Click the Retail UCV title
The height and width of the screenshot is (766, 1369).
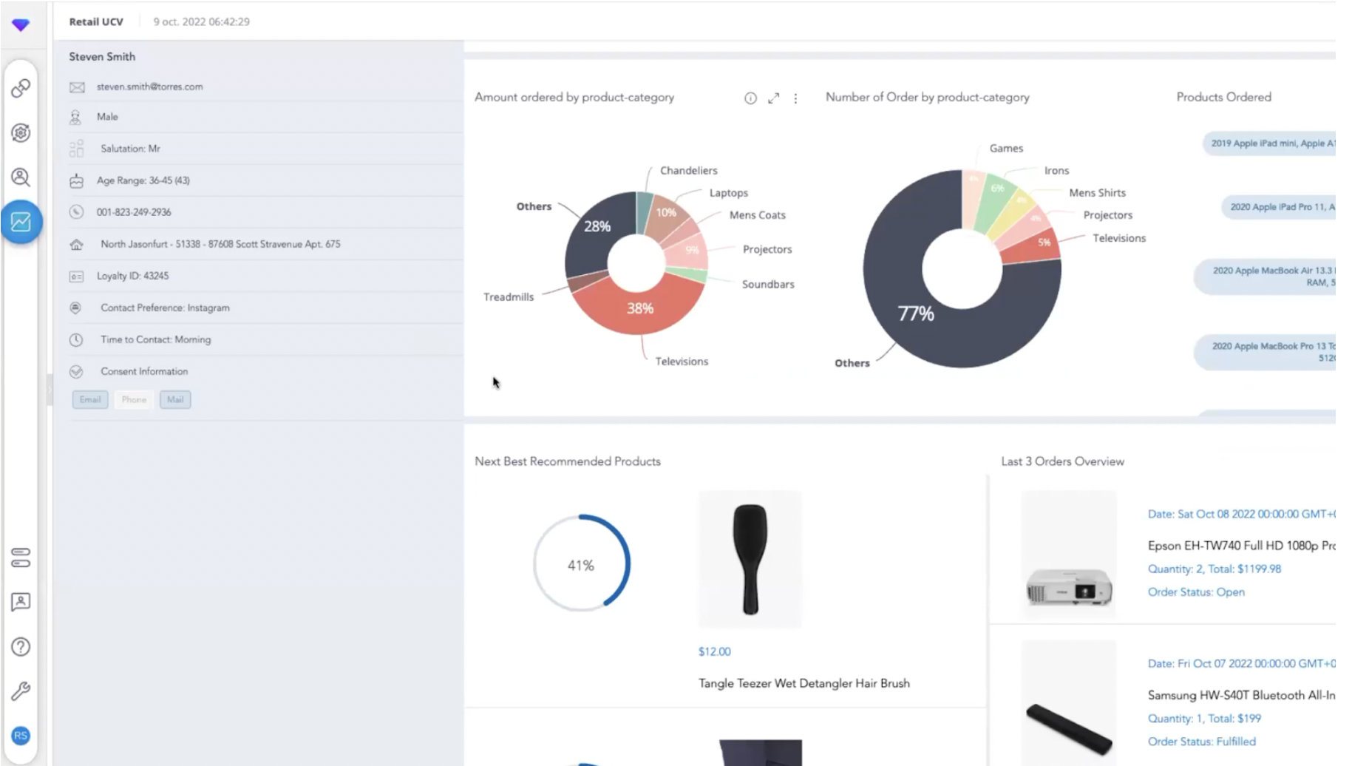click(96, 21)
